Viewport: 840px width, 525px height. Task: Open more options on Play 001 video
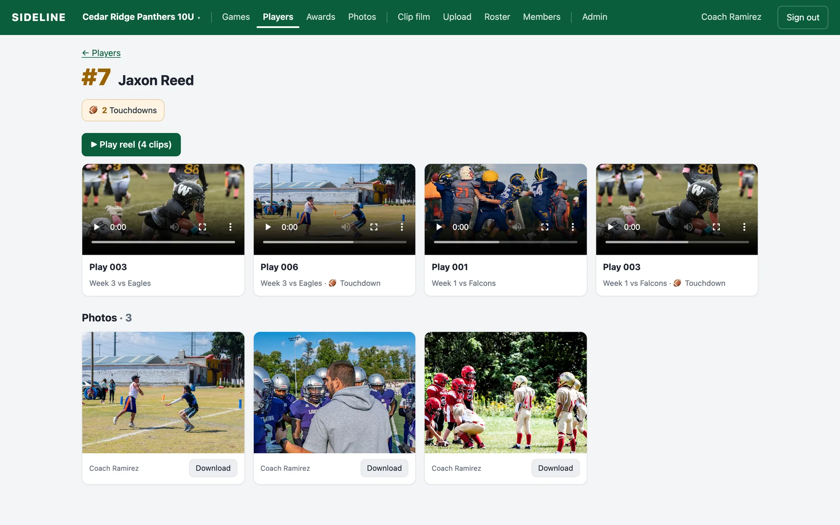tap(573, 227)
